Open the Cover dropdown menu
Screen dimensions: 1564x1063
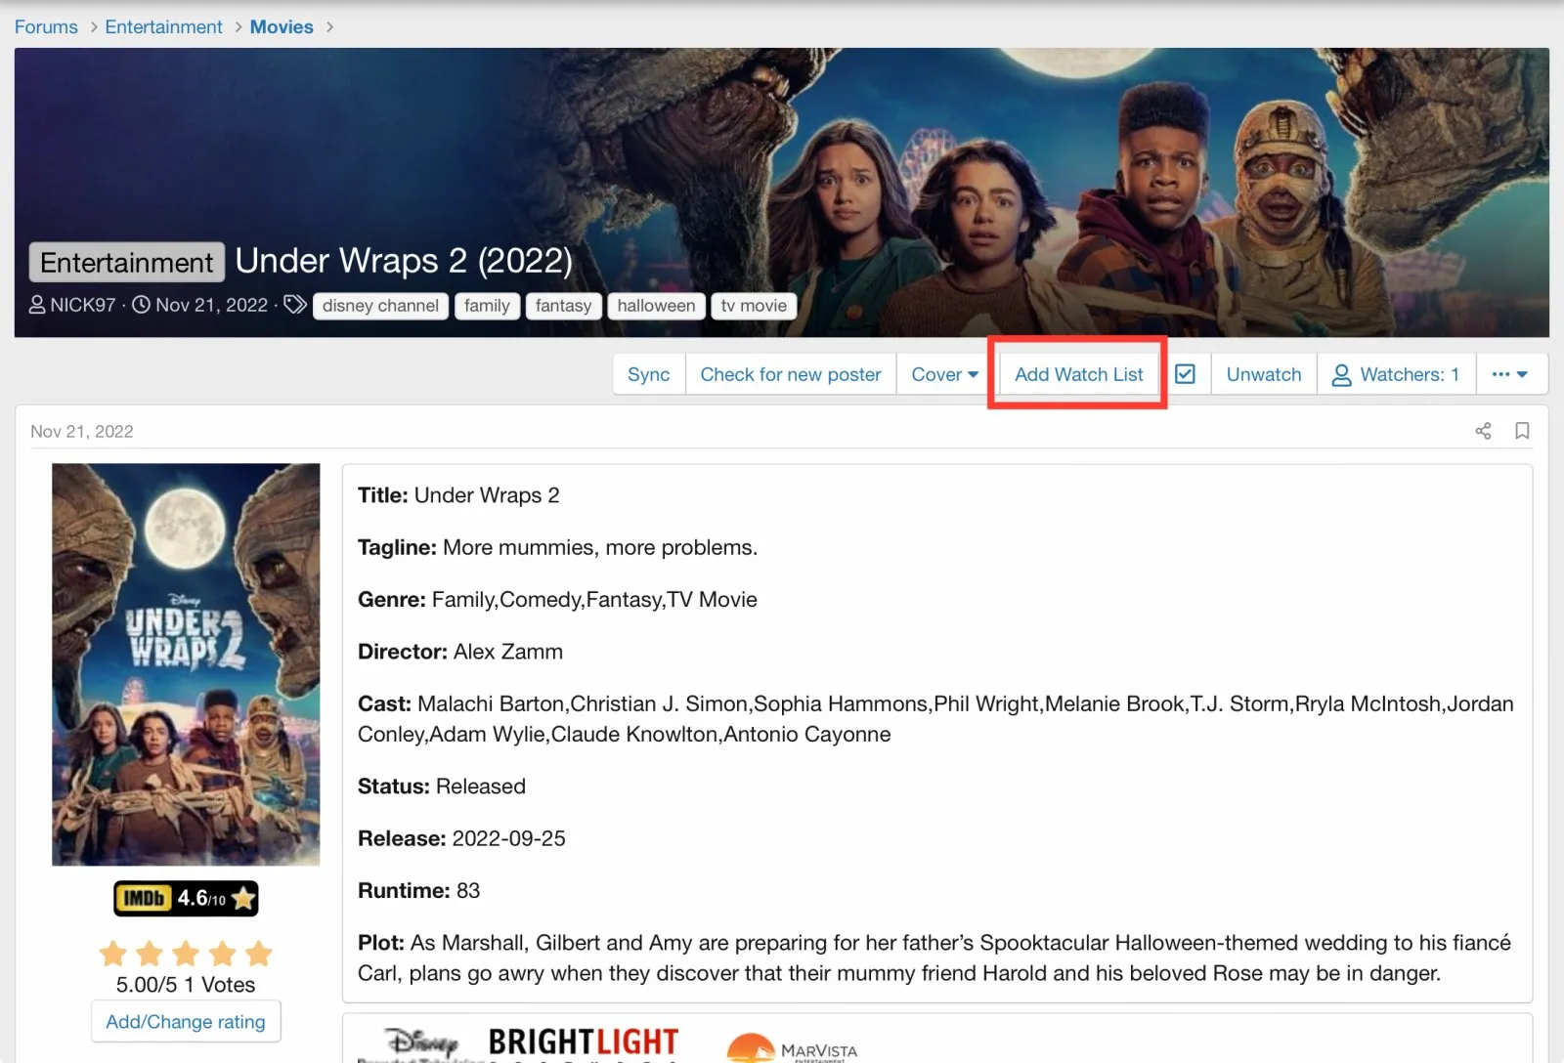[944, 374]
